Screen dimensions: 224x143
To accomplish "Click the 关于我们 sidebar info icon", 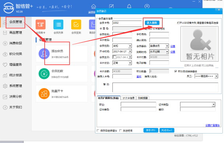I will [x=5, y=107].
